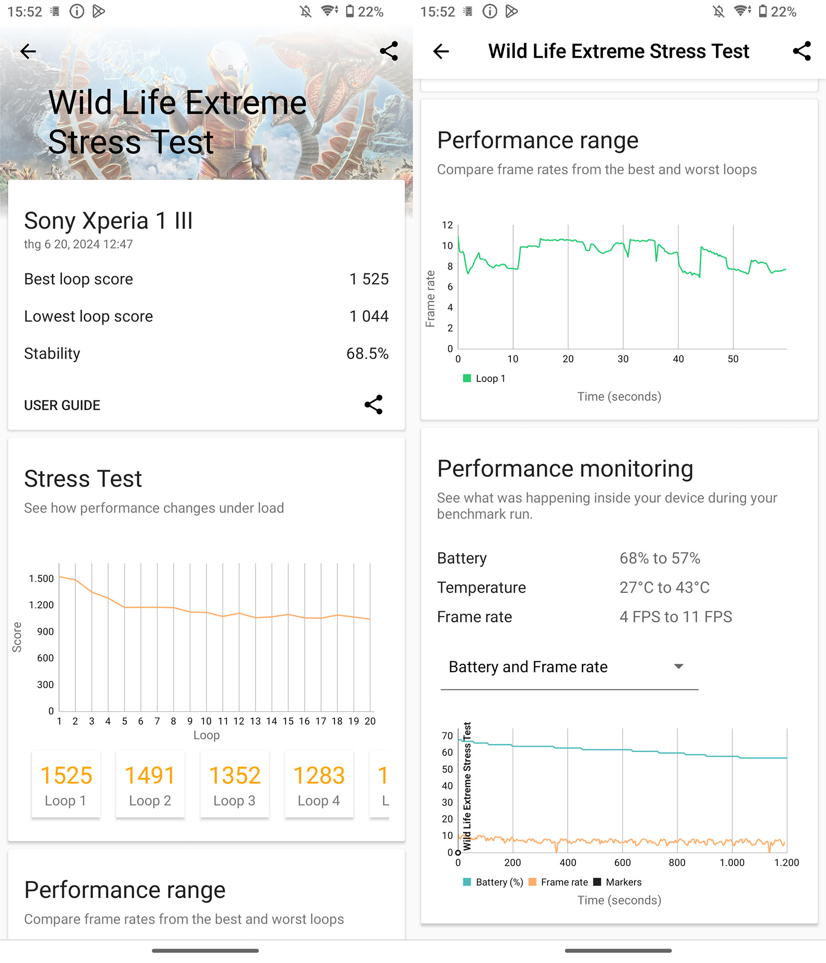This screenshot has width=826, height=963.
Task: Select the Loop 3 score card 1352
Action: coord(235,785)
